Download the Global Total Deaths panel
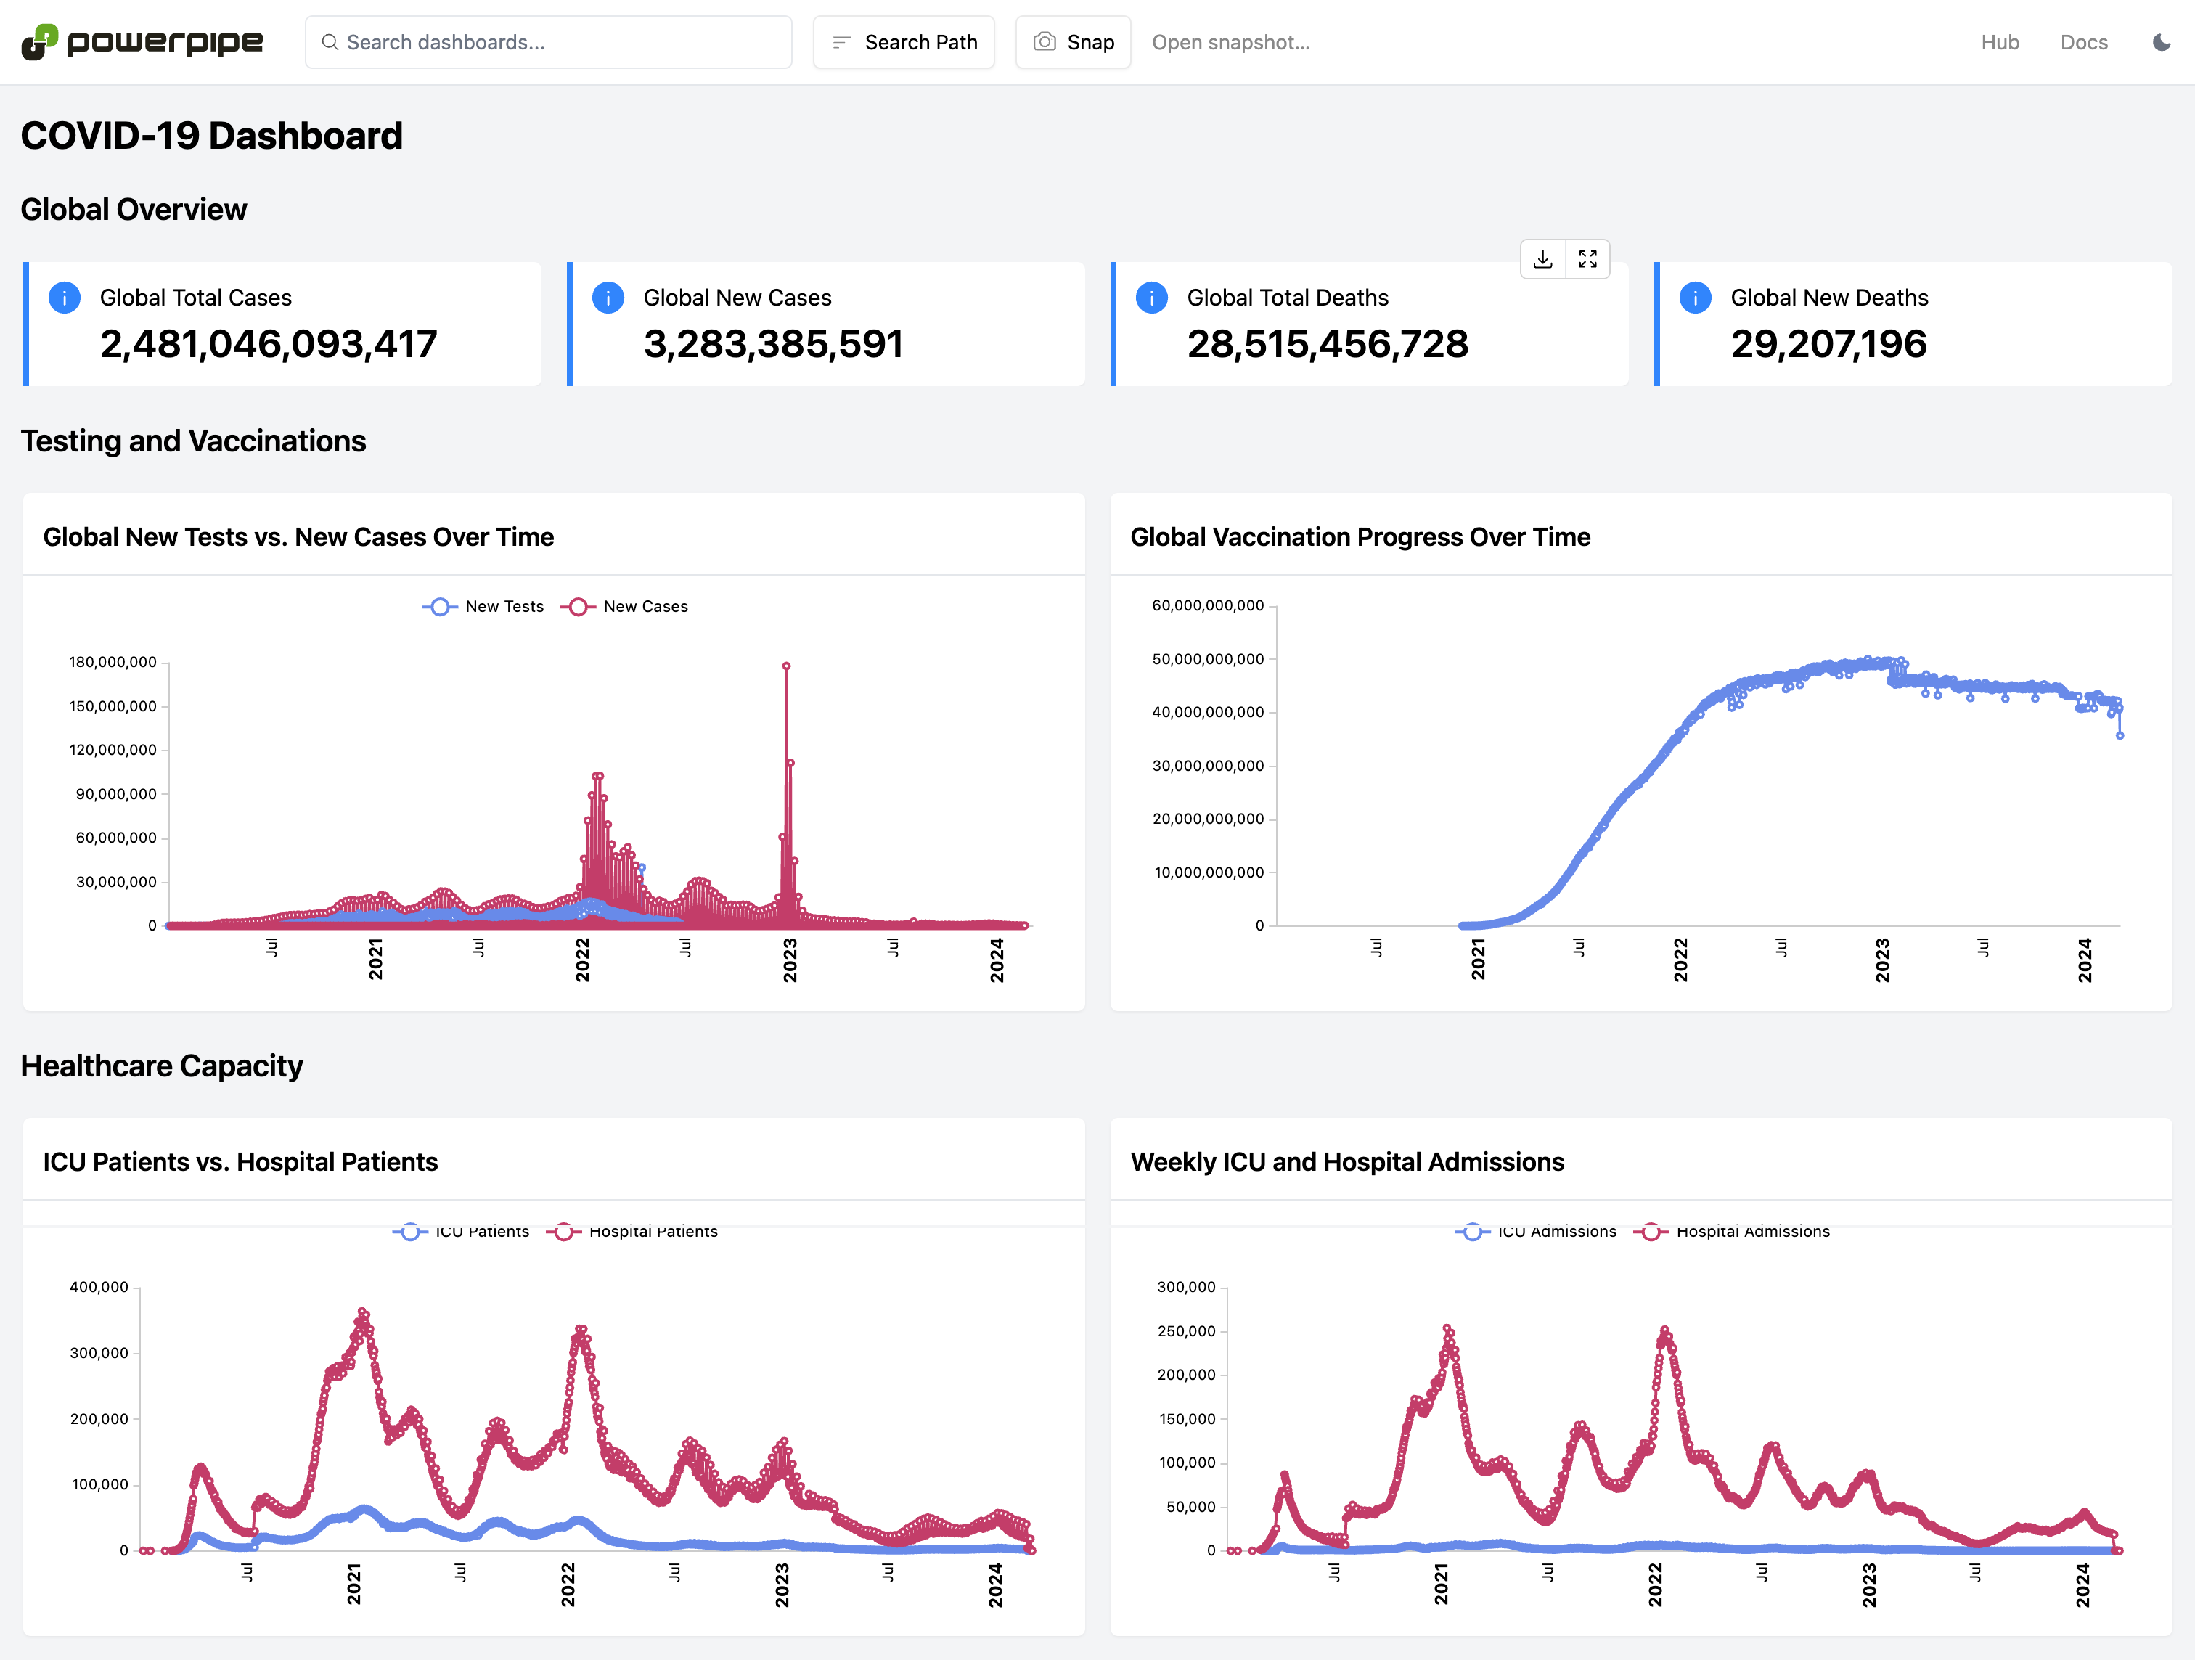This screenshot has width=2195, height=1660. click(1542, 259)
